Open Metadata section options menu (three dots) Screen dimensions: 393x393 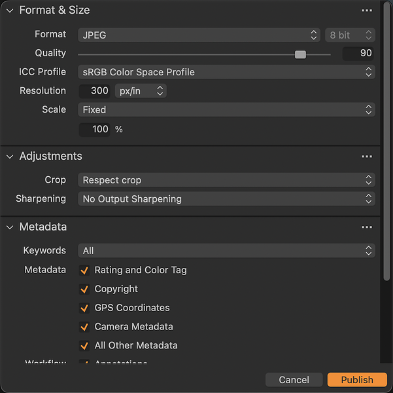pyautogui.click(x=367, y=227)
